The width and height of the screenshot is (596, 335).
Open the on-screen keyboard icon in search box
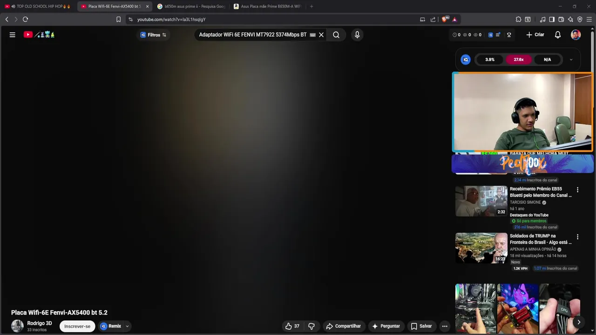[312, 35]
